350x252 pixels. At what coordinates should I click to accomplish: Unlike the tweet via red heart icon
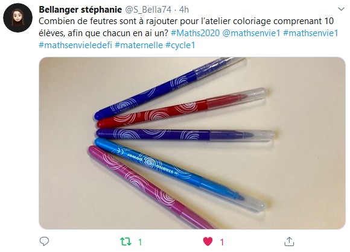pos(208,242)
